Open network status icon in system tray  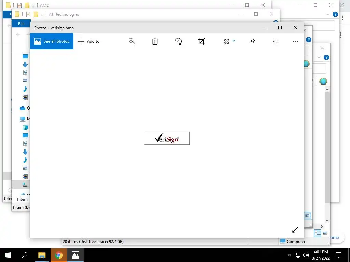click(x=298, y=255)
